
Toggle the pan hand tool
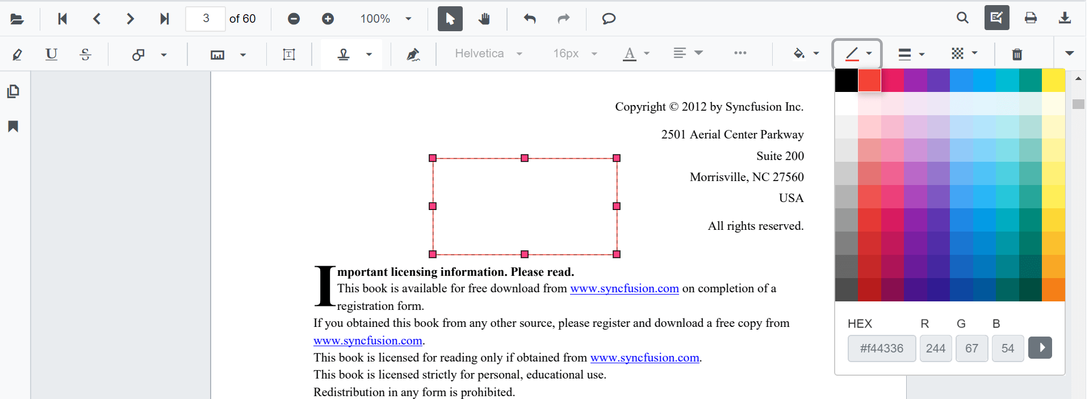point(484,19)
